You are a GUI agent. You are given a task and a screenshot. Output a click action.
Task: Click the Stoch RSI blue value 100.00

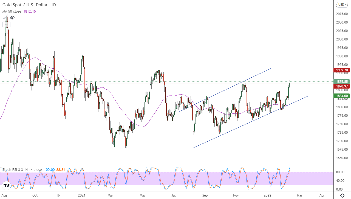(49, 170)
